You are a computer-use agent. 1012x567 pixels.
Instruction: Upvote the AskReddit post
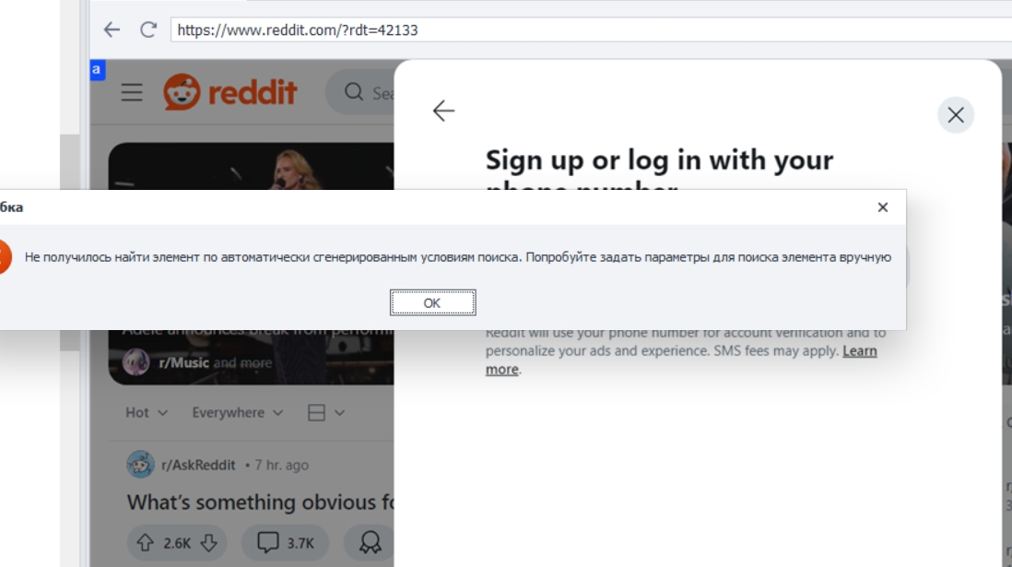[x=145, y=543]
